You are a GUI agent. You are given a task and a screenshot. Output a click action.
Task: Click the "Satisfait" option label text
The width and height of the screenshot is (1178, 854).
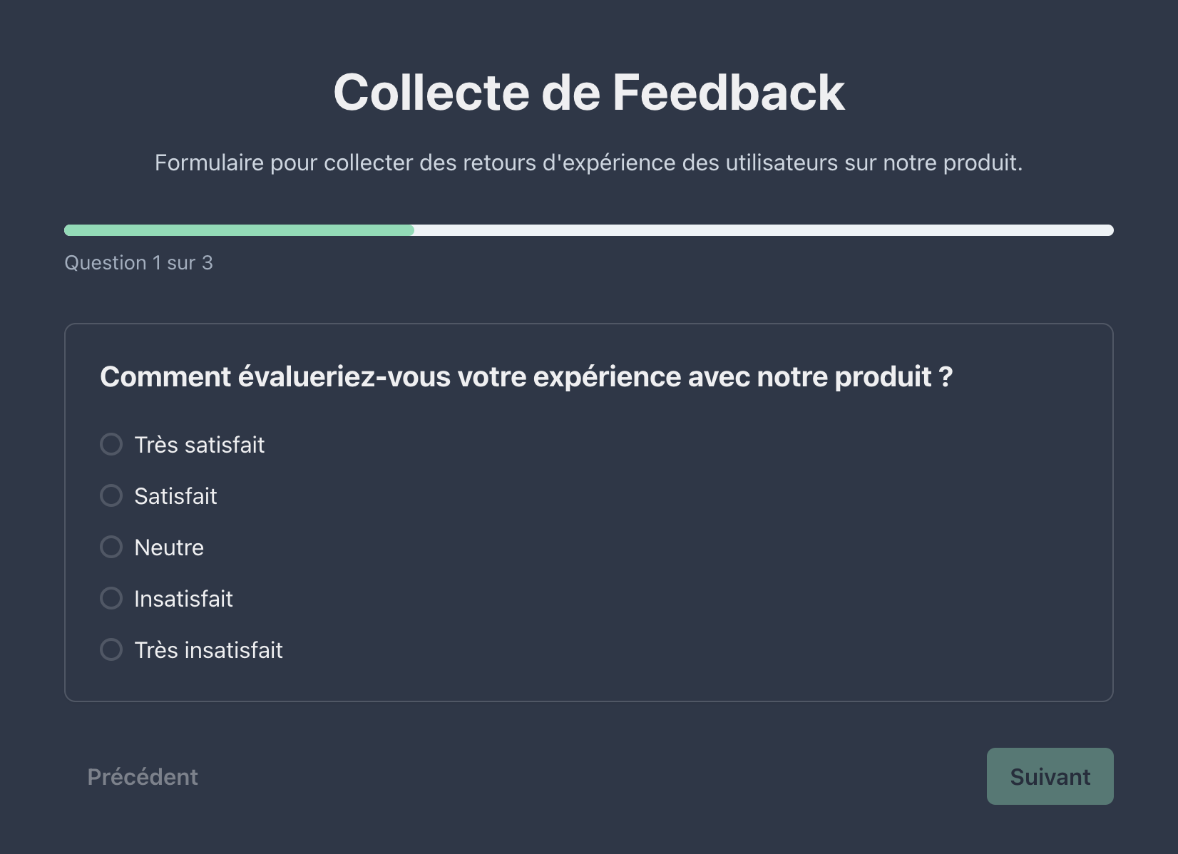(175, 496)
